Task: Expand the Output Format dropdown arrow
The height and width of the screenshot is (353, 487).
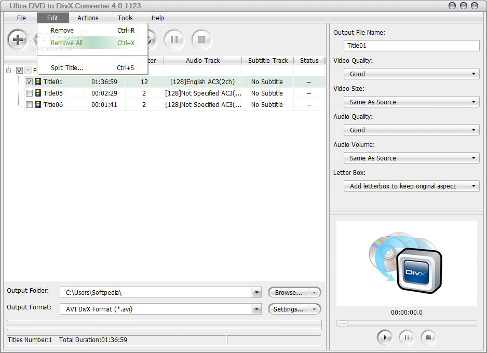Action: [256, 309]
